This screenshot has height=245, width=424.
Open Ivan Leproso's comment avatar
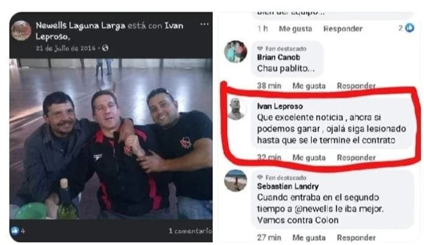tap(237, 109)
